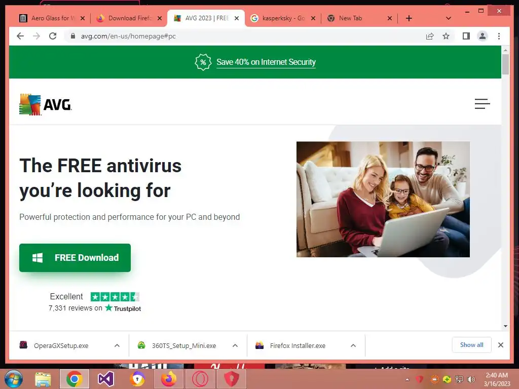
Task: Click the family with laptop image
Action: (383, 199)
